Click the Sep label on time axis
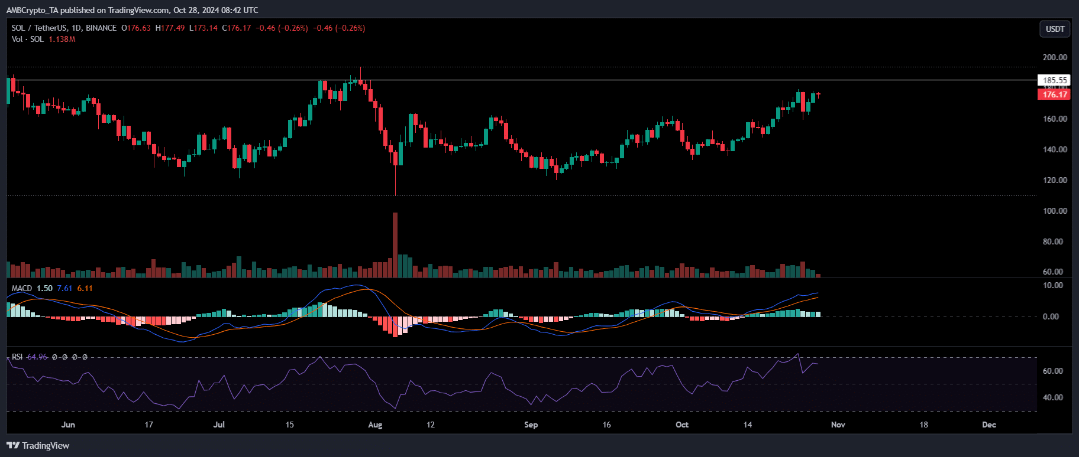1079x457 pixels. pyautogui.click(x=531, y=425)
